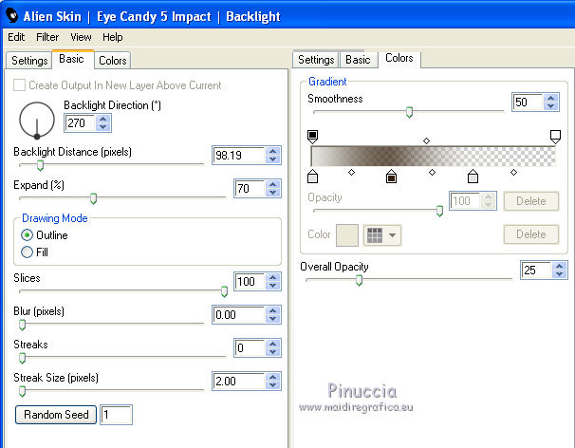
Task: Click Delete button next to Opacity
Action: [531, 201]
